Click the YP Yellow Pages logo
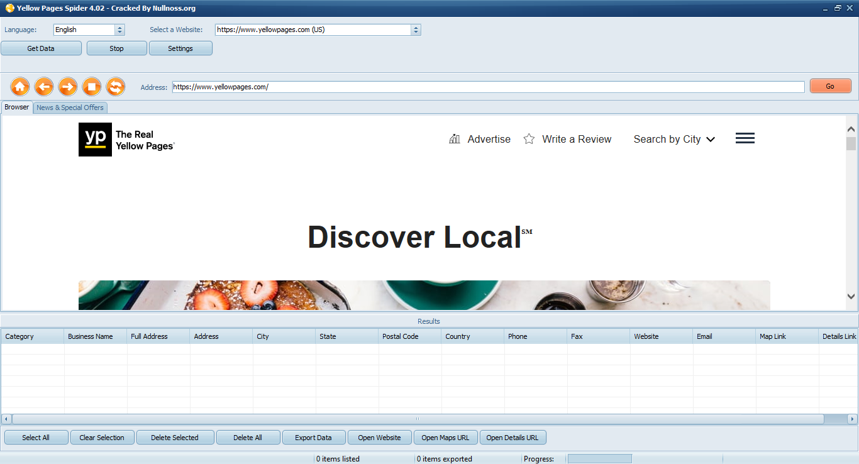Screen dimensions: 859x464 pyautogui.click(x=95, y=140)
